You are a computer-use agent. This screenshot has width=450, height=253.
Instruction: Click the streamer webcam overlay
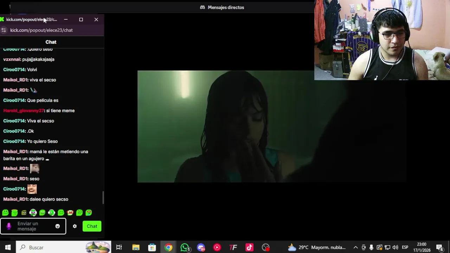click(382, 40)
